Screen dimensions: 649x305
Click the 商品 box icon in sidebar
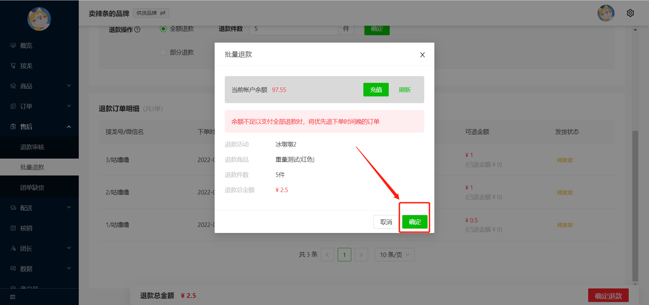(13, 86)
